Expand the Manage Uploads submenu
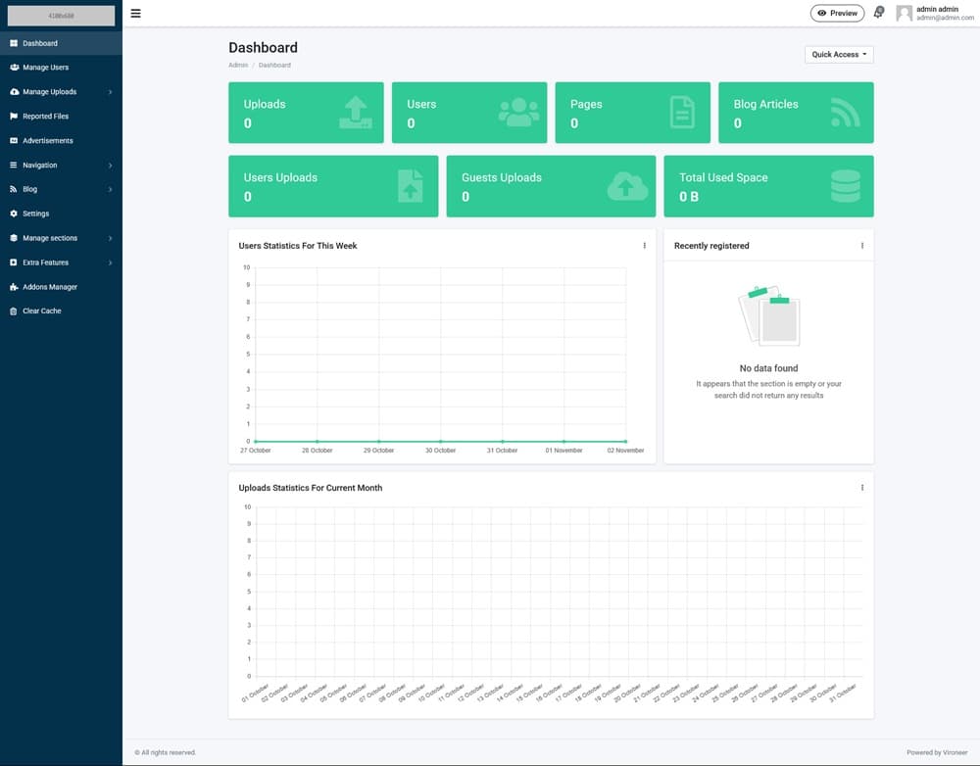The height and width of the screenshot is (766, 980). 61,92
